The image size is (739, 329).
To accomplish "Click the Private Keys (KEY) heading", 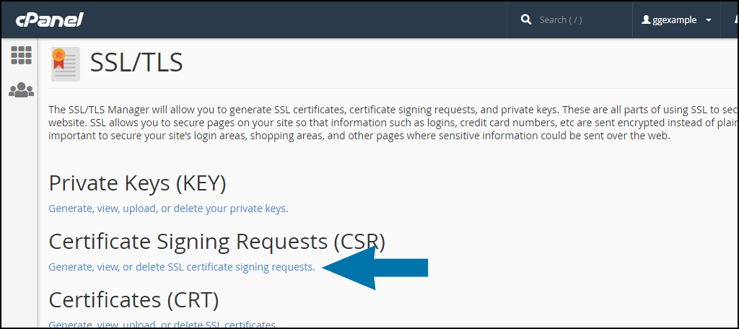I will (137, 183).
